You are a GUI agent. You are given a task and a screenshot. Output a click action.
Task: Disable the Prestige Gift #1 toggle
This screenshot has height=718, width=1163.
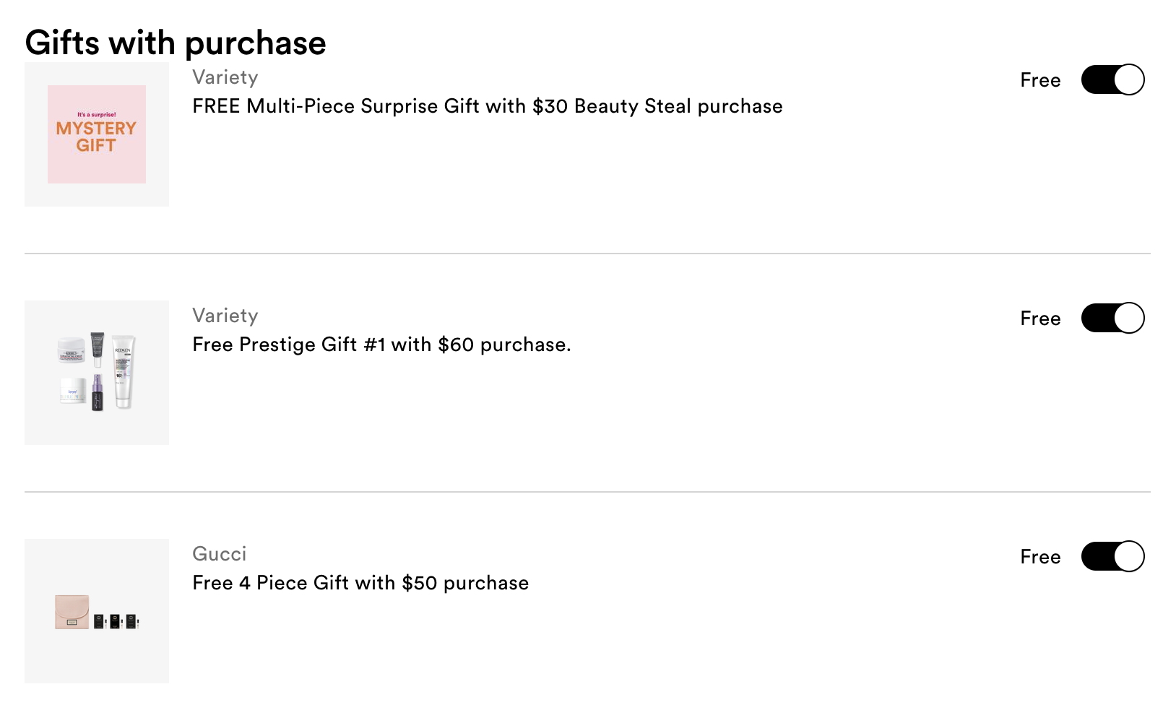(1112, 318)
